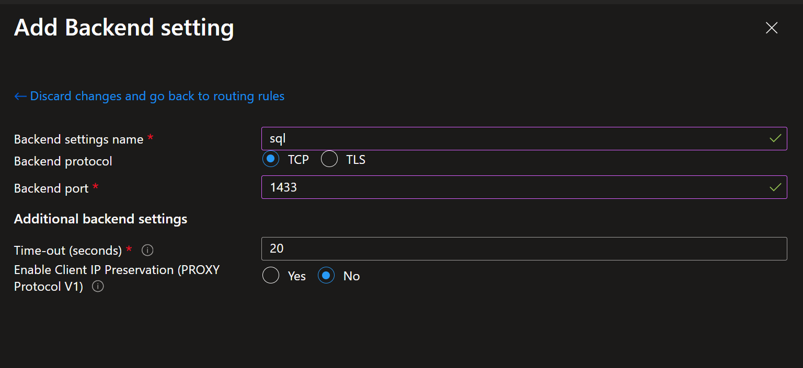Click the validation checkmark in Backend port field
The height and width of the screenshot is (368, 803).
pyautogui.click(x=774, y=187)
